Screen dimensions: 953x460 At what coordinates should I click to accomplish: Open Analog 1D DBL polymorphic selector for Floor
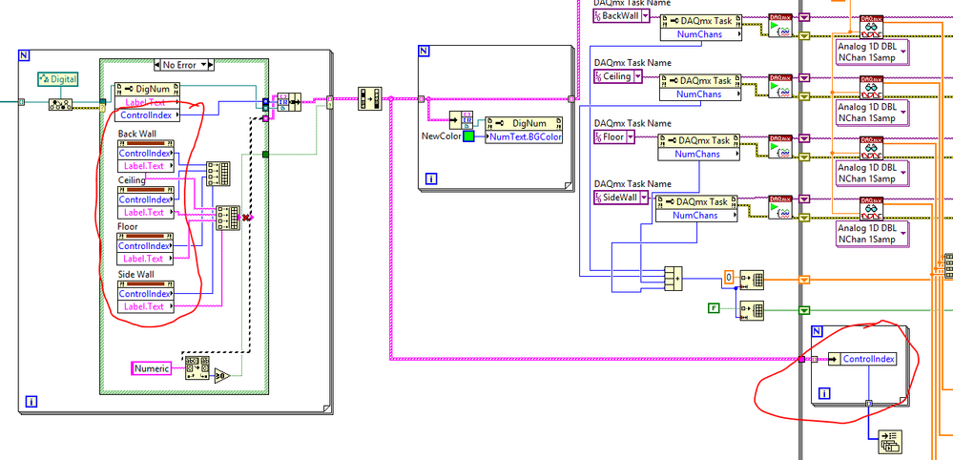click(x=904, y=173)
